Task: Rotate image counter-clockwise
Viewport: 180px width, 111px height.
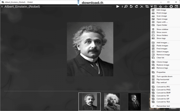Action: coord(131,6)
